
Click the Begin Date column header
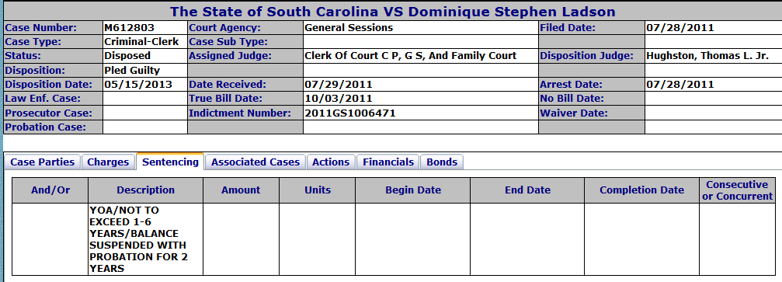point(413,190)
